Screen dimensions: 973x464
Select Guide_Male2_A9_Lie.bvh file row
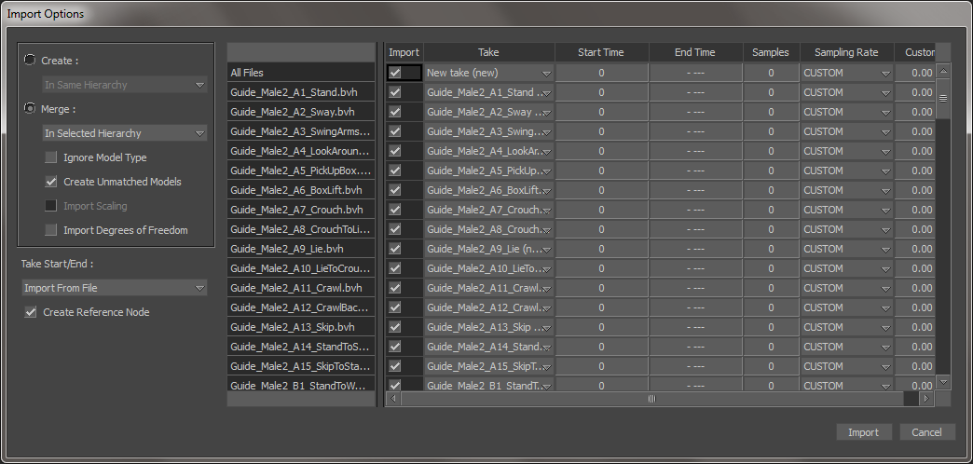[x=302, y=249]
